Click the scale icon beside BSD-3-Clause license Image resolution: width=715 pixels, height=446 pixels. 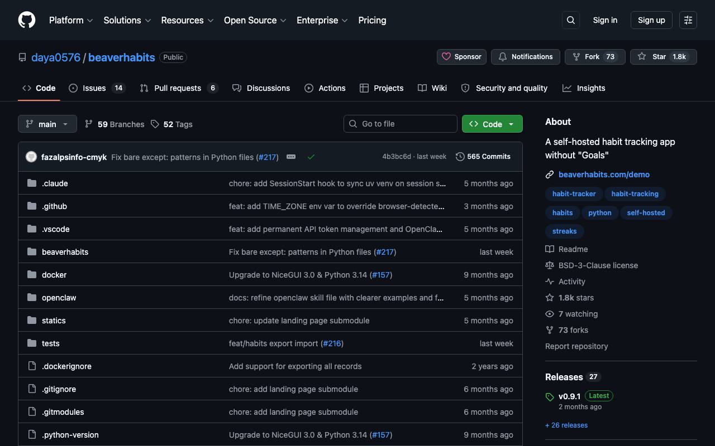[550, 265]
